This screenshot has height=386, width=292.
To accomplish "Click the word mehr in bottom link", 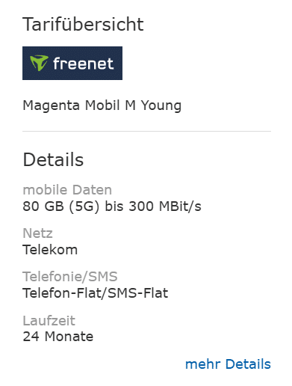I will tap(203, 364).
